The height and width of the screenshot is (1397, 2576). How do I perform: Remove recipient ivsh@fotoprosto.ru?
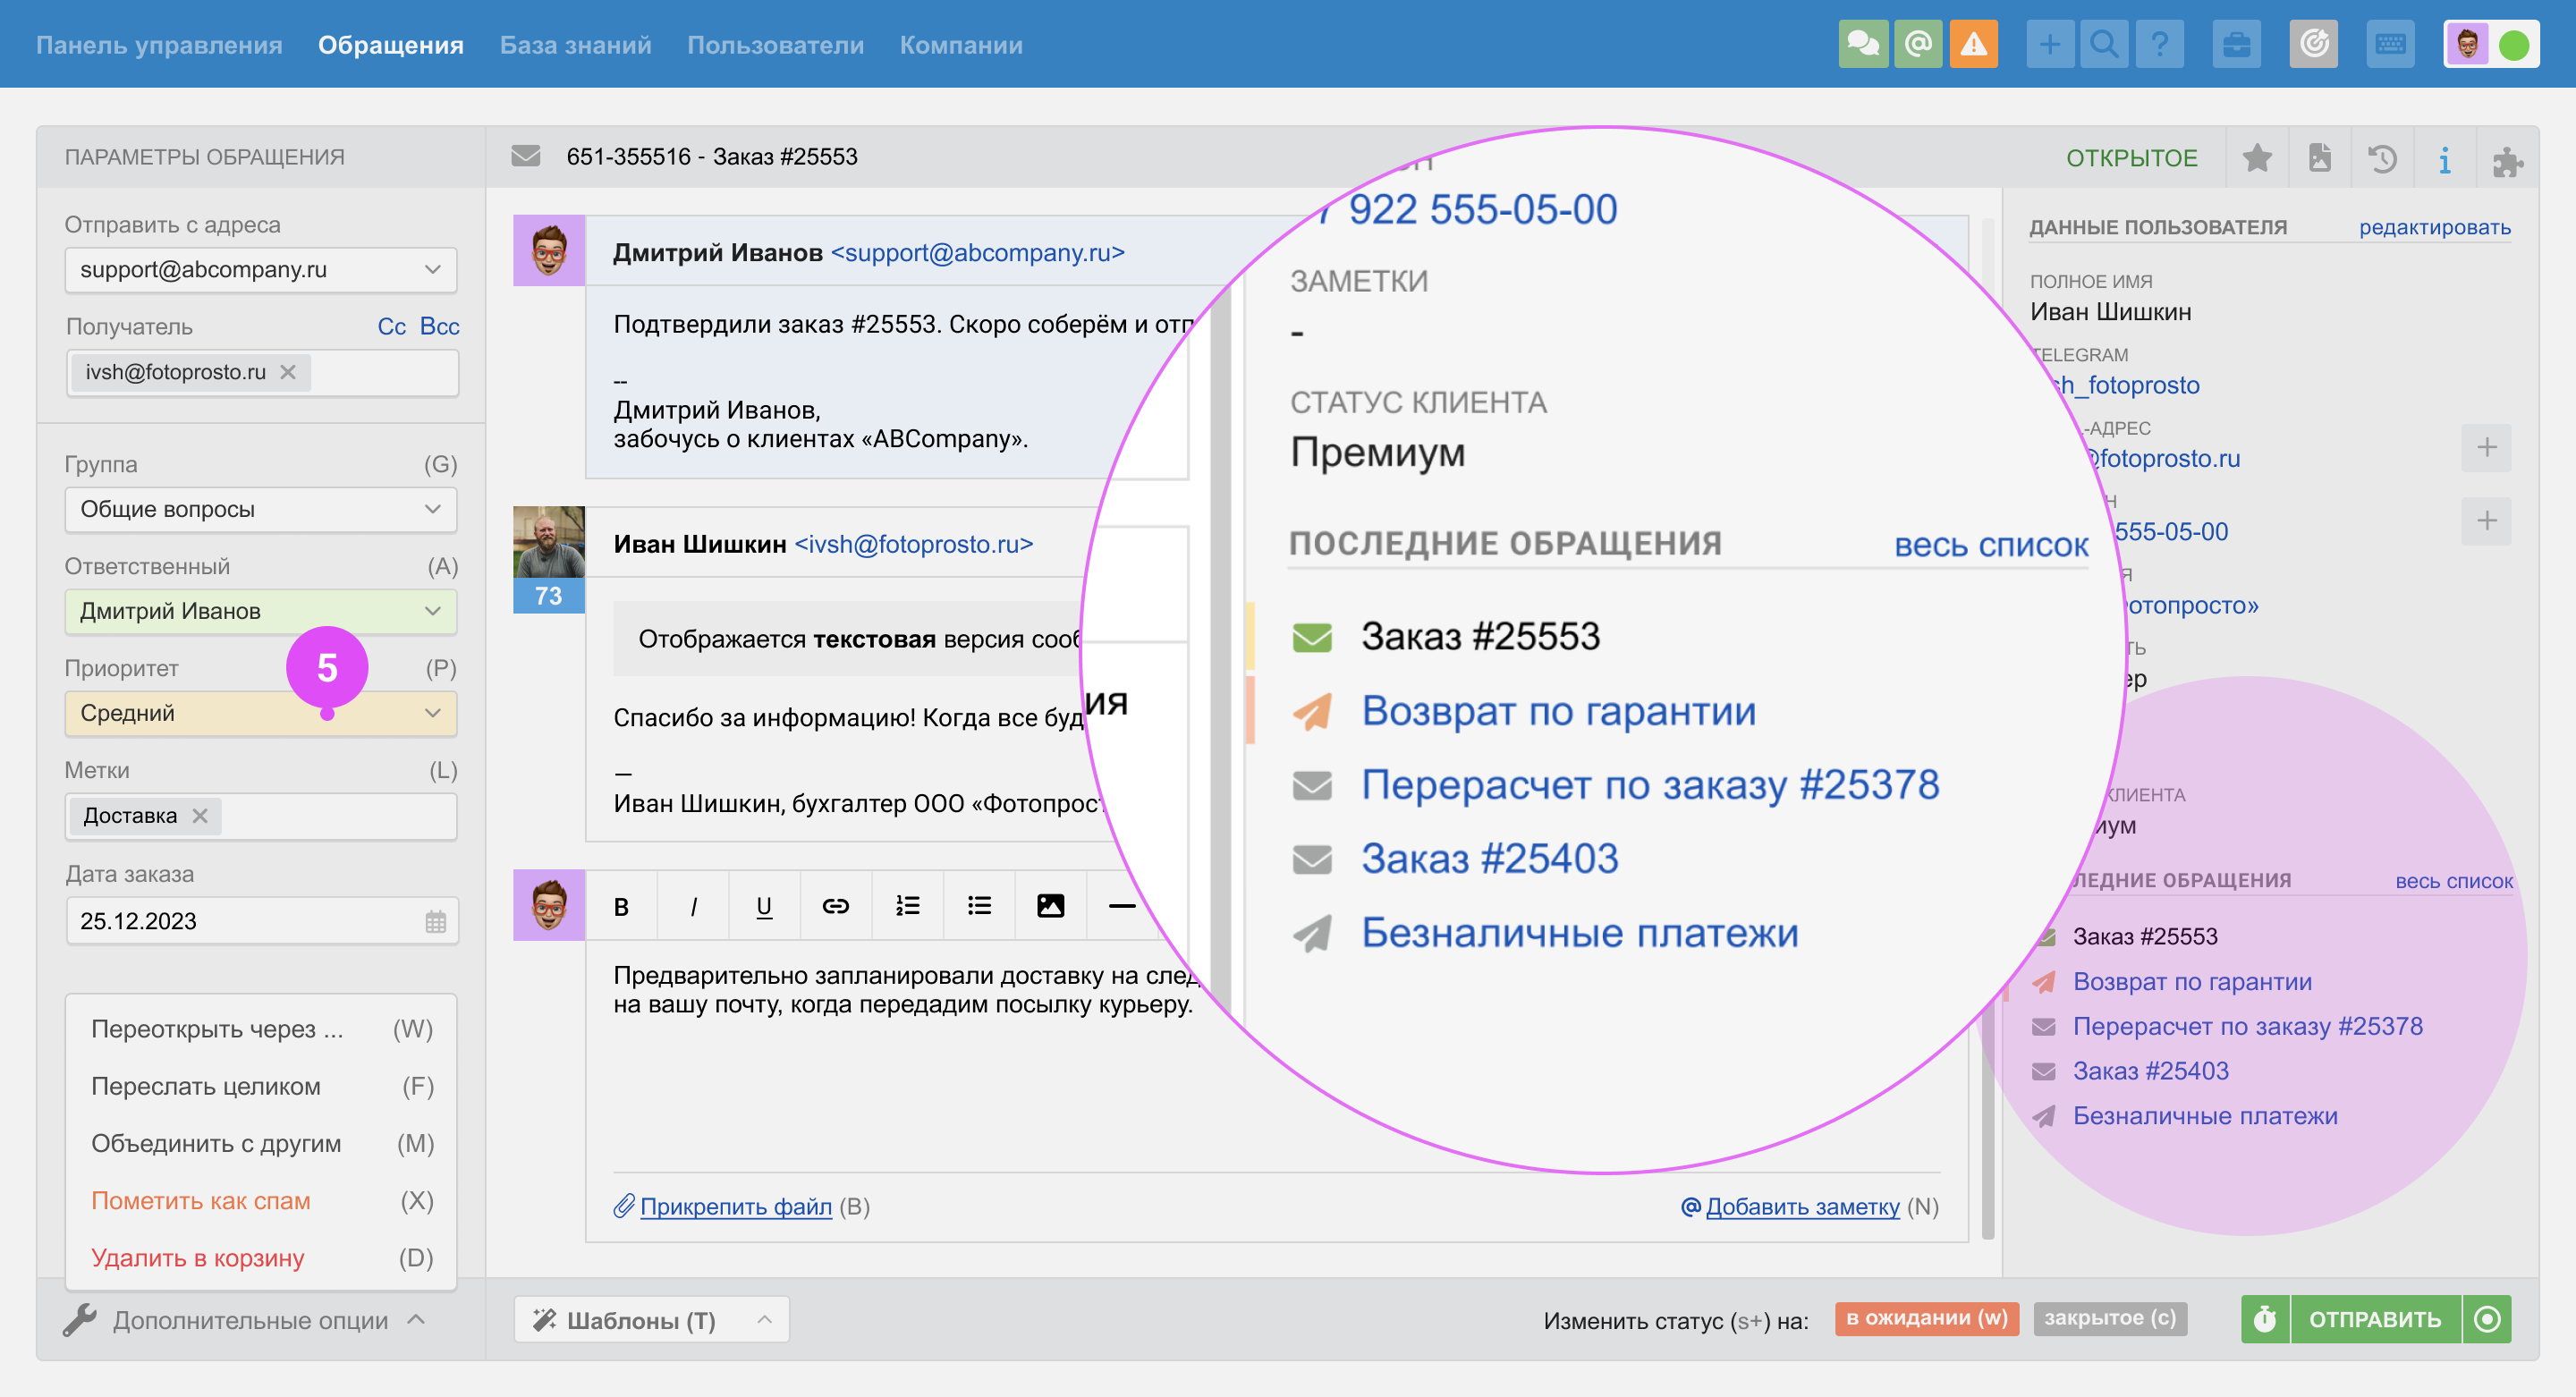pyautogui.click(x=288, y=372)
